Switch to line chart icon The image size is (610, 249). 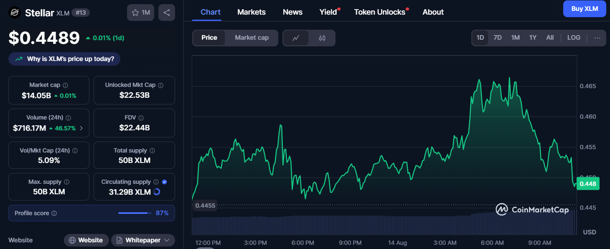point(296,38)
